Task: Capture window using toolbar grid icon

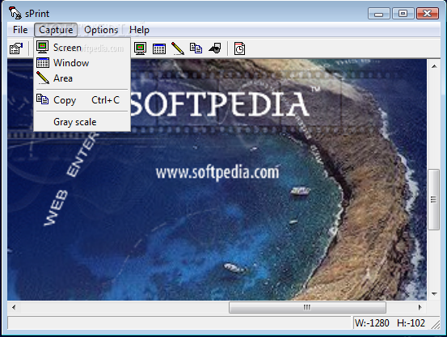Action: pos(159,48)
